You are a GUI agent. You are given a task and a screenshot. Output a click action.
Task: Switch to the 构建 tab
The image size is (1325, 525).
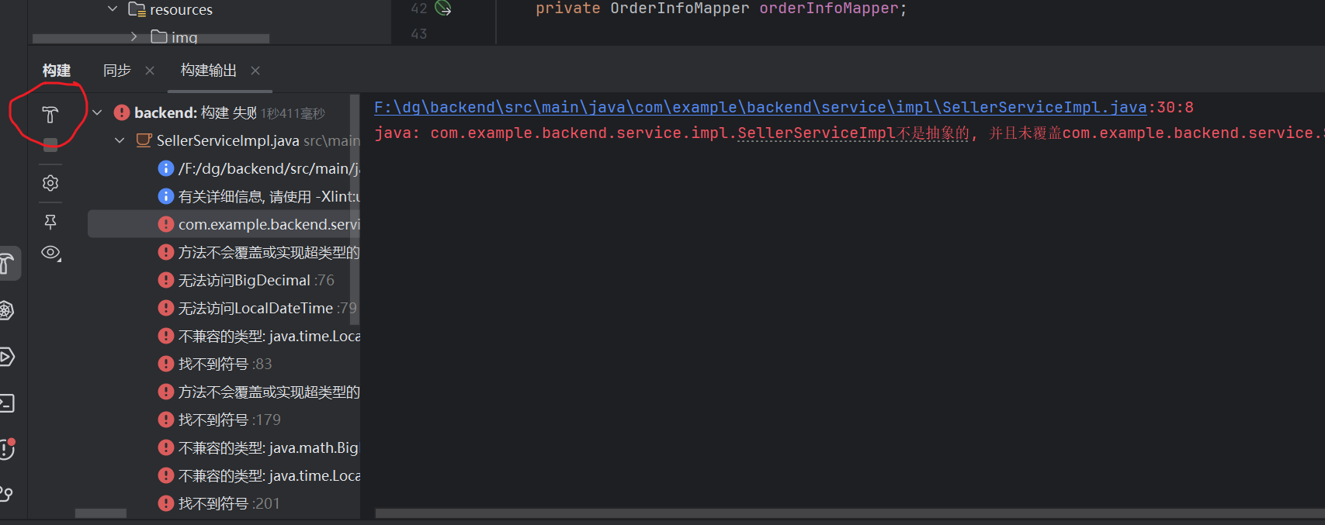pyautogui.click(x=57, y=71)
